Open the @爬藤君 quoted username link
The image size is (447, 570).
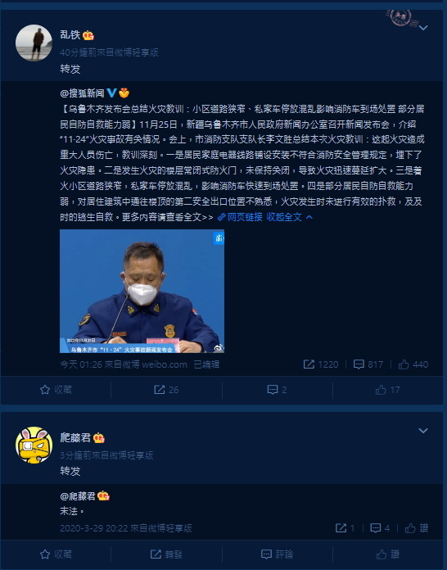[x=78, y=496]
